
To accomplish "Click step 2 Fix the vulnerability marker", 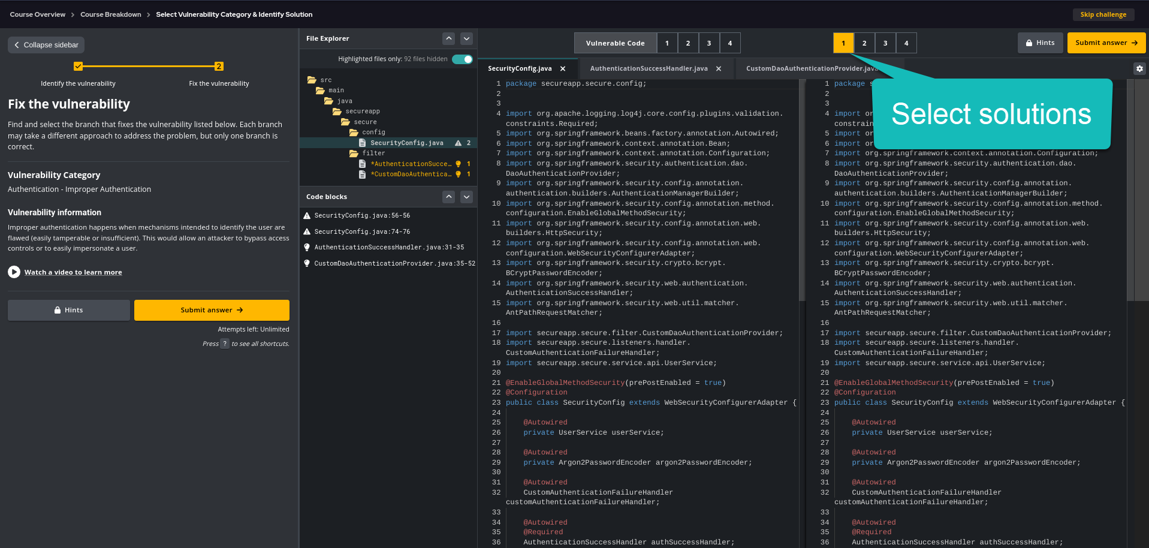I will click(219, 67).
